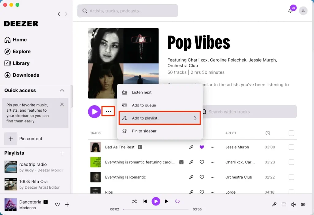Sort by duration clock icon
This screenshot has height=215, width=314.
click(x=268, y=133)
